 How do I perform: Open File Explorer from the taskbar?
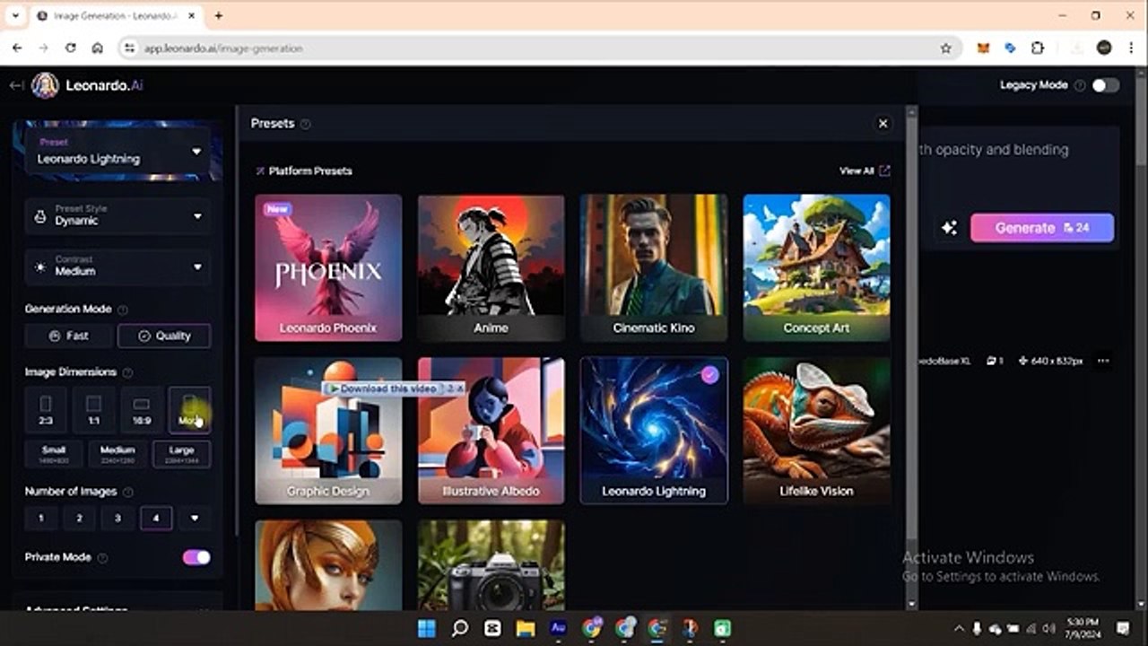526,628
